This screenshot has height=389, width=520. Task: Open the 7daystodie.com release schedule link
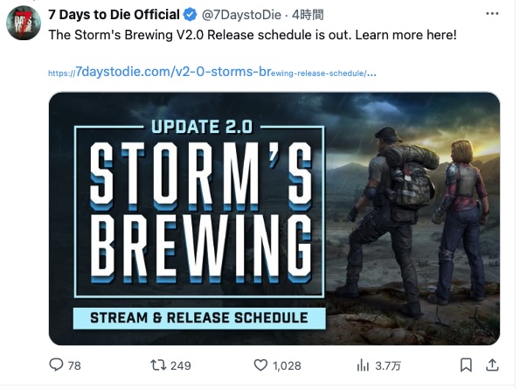point(211,72)
